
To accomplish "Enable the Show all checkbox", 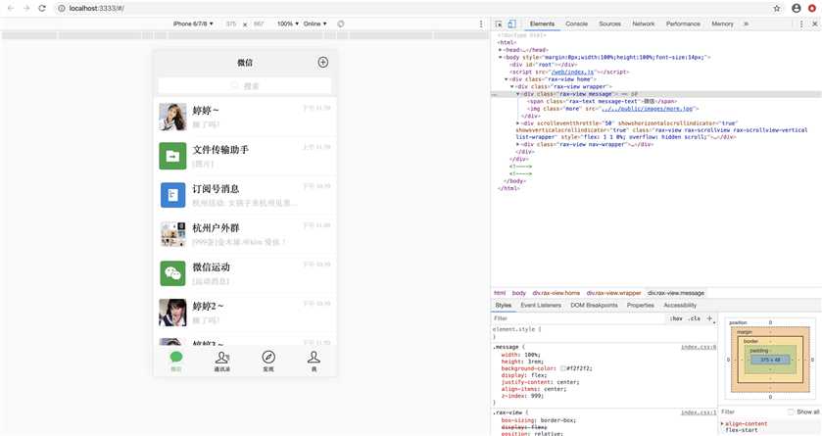I will tap(791, 412).
